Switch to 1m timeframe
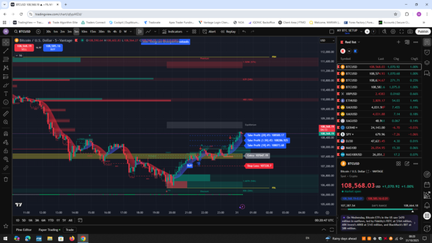Screen dimensions: 432x243 [x=56, y=32]
